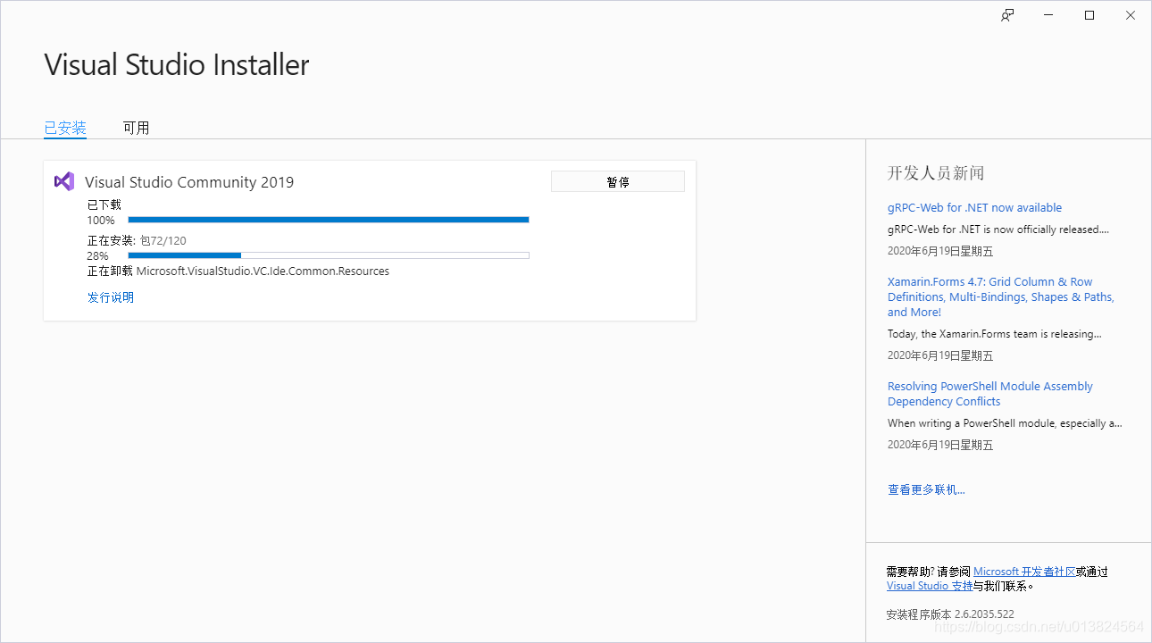The width and height of the screenshot is (1152, 643).
Task: Click the date under gRPC-Web news item
Action: [x=940, y=251]
